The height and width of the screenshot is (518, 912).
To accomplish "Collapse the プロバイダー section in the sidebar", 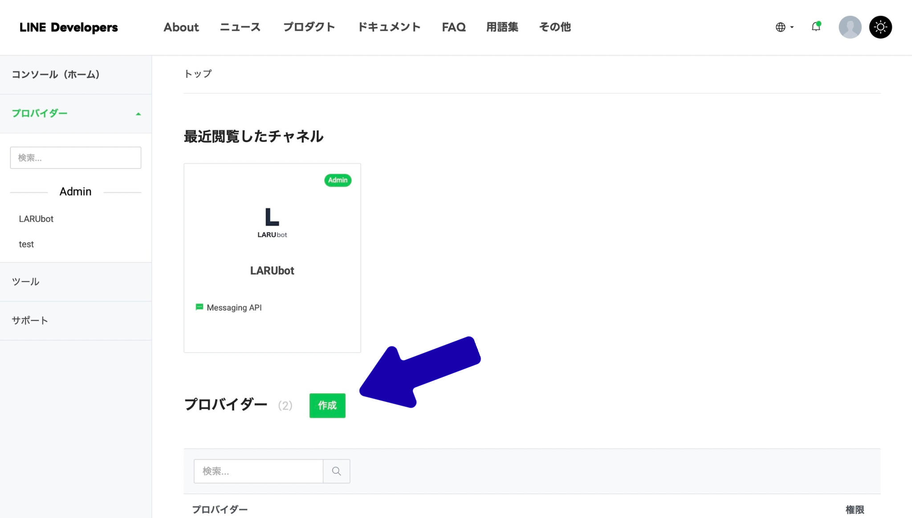I will (x=138, y=113).
